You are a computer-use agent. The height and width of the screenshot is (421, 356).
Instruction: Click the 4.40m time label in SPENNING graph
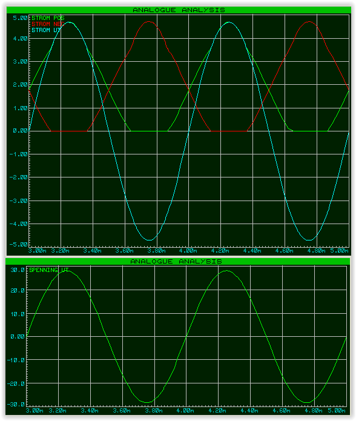[249, 411]
